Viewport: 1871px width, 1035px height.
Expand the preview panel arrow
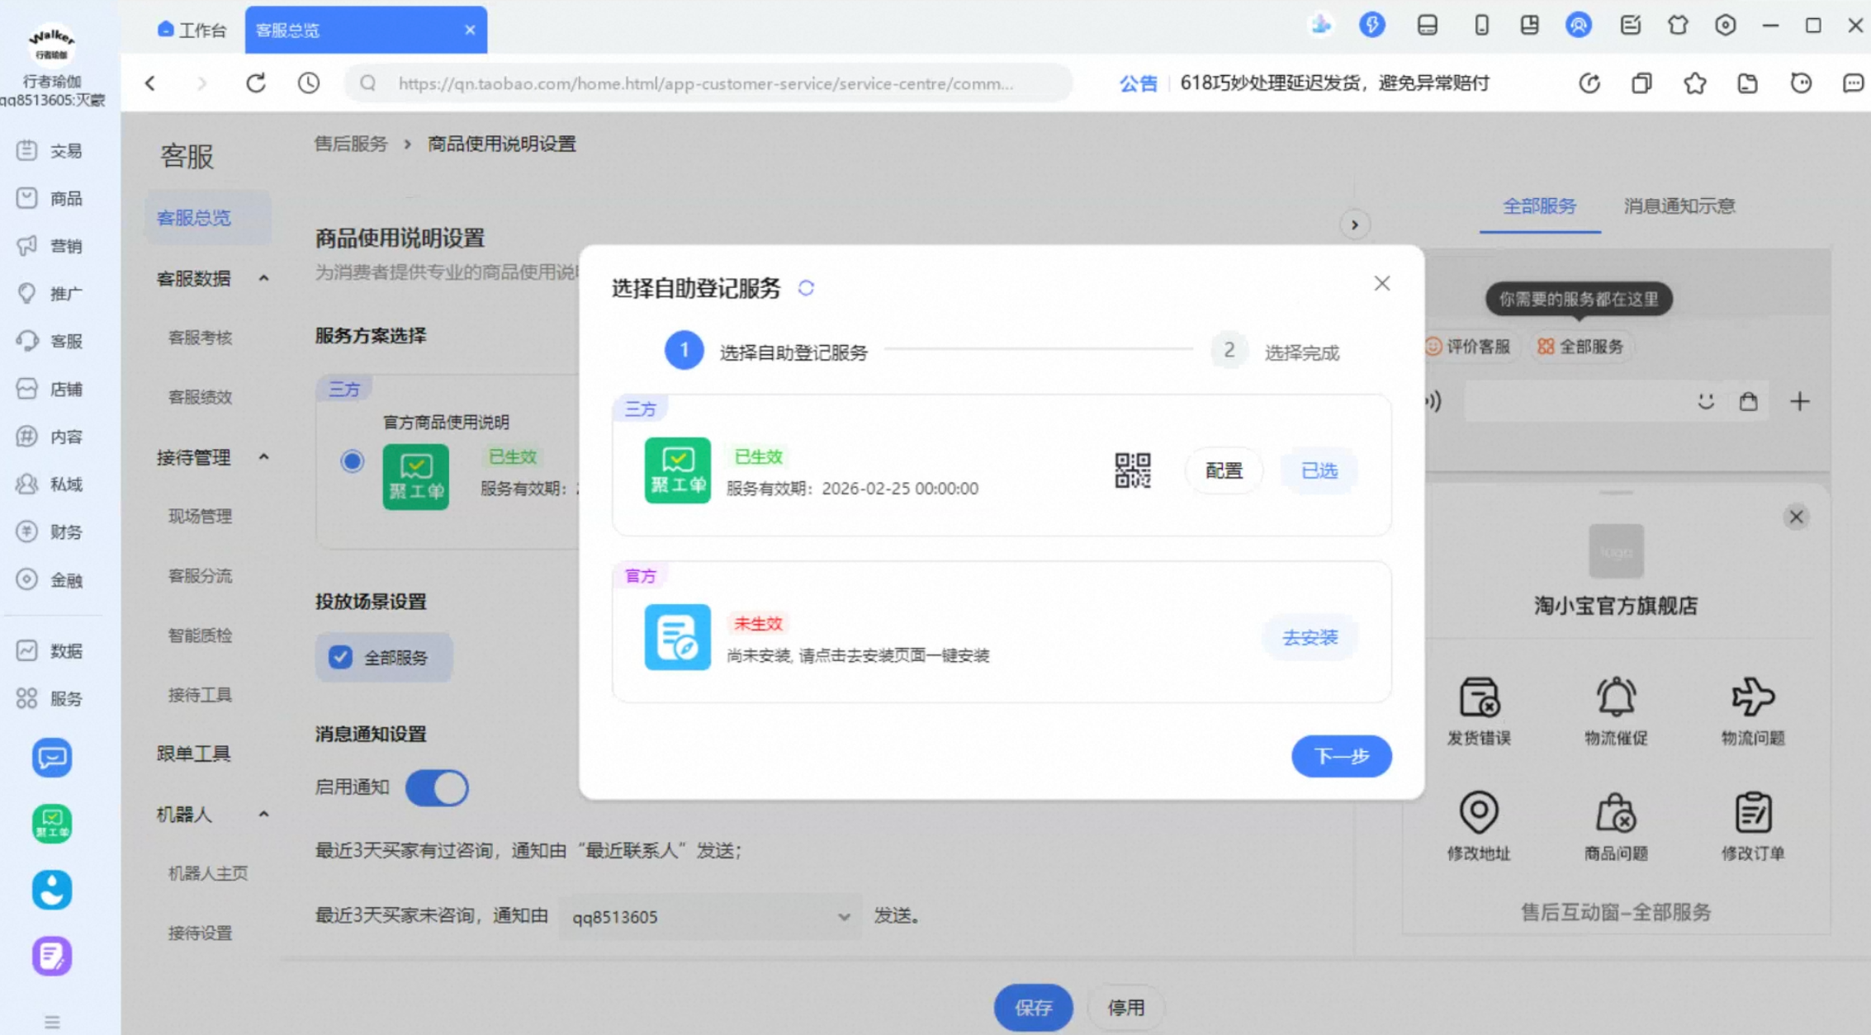(1354, 224)
